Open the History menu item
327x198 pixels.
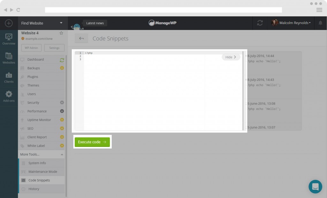(x=34, y=189)
